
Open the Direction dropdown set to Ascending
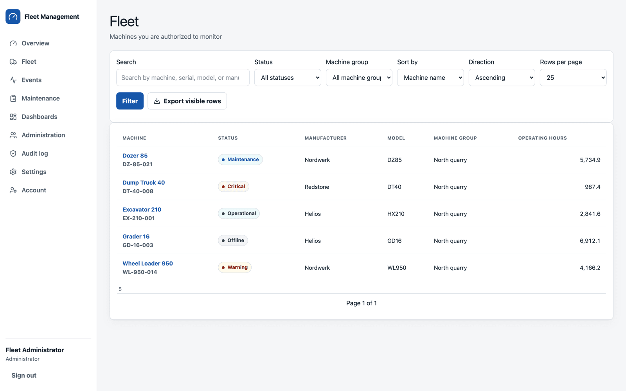pos(502,77)
